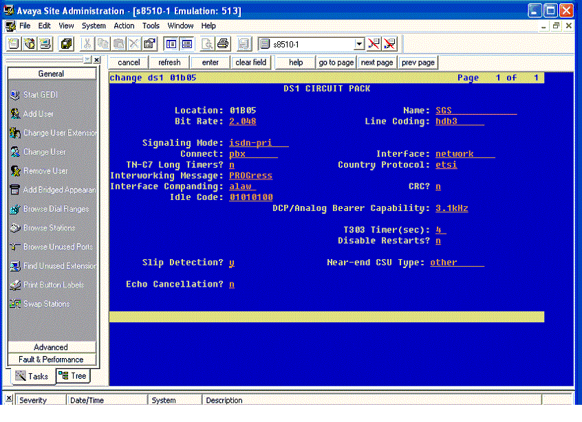Click the Slip Detection y field
This screenshot has height=422, width=582.
232,263
